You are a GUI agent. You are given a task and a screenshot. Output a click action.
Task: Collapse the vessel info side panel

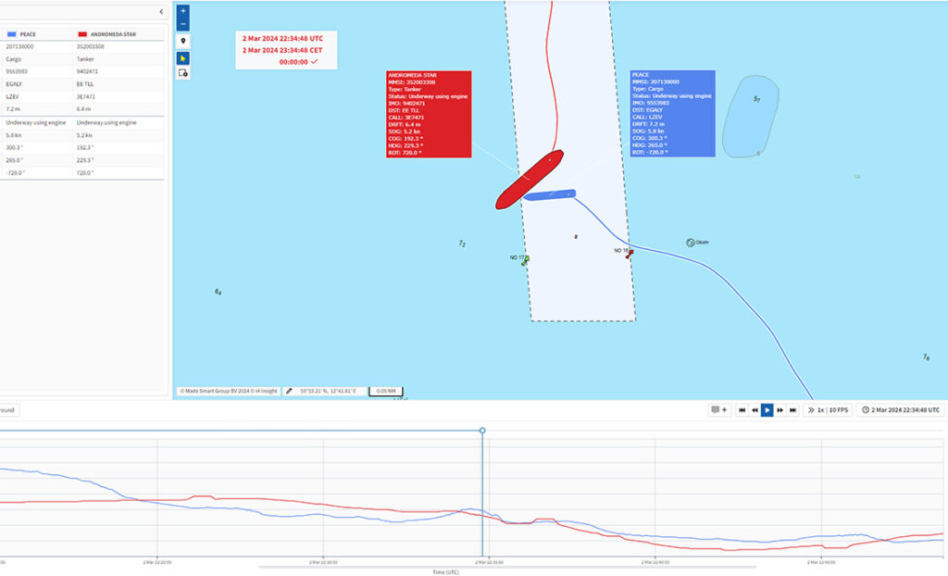pyautogui.click(x=161, y=11)
